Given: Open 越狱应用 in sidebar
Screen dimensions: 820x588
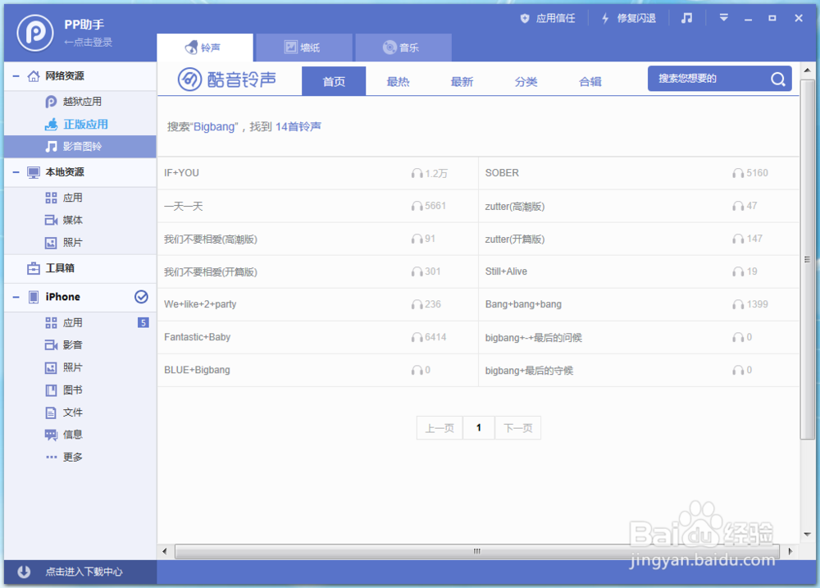Looking at the screenshot, I should pyautogui.click(x=80, y=102).
